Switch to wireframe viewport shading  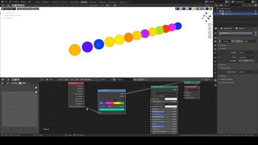197,9
